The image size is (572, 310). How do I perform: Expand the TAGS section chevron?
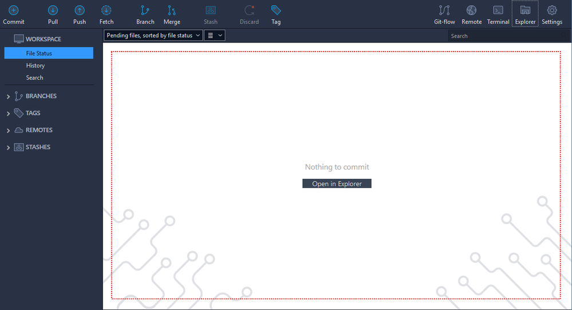click(x=8, y=113)
